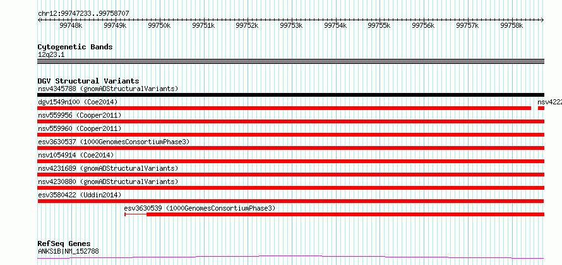The height and width of the screenshot is (265, 562).
Task: Select the red nsv4230880 variant bar
Action: point(291,188)
